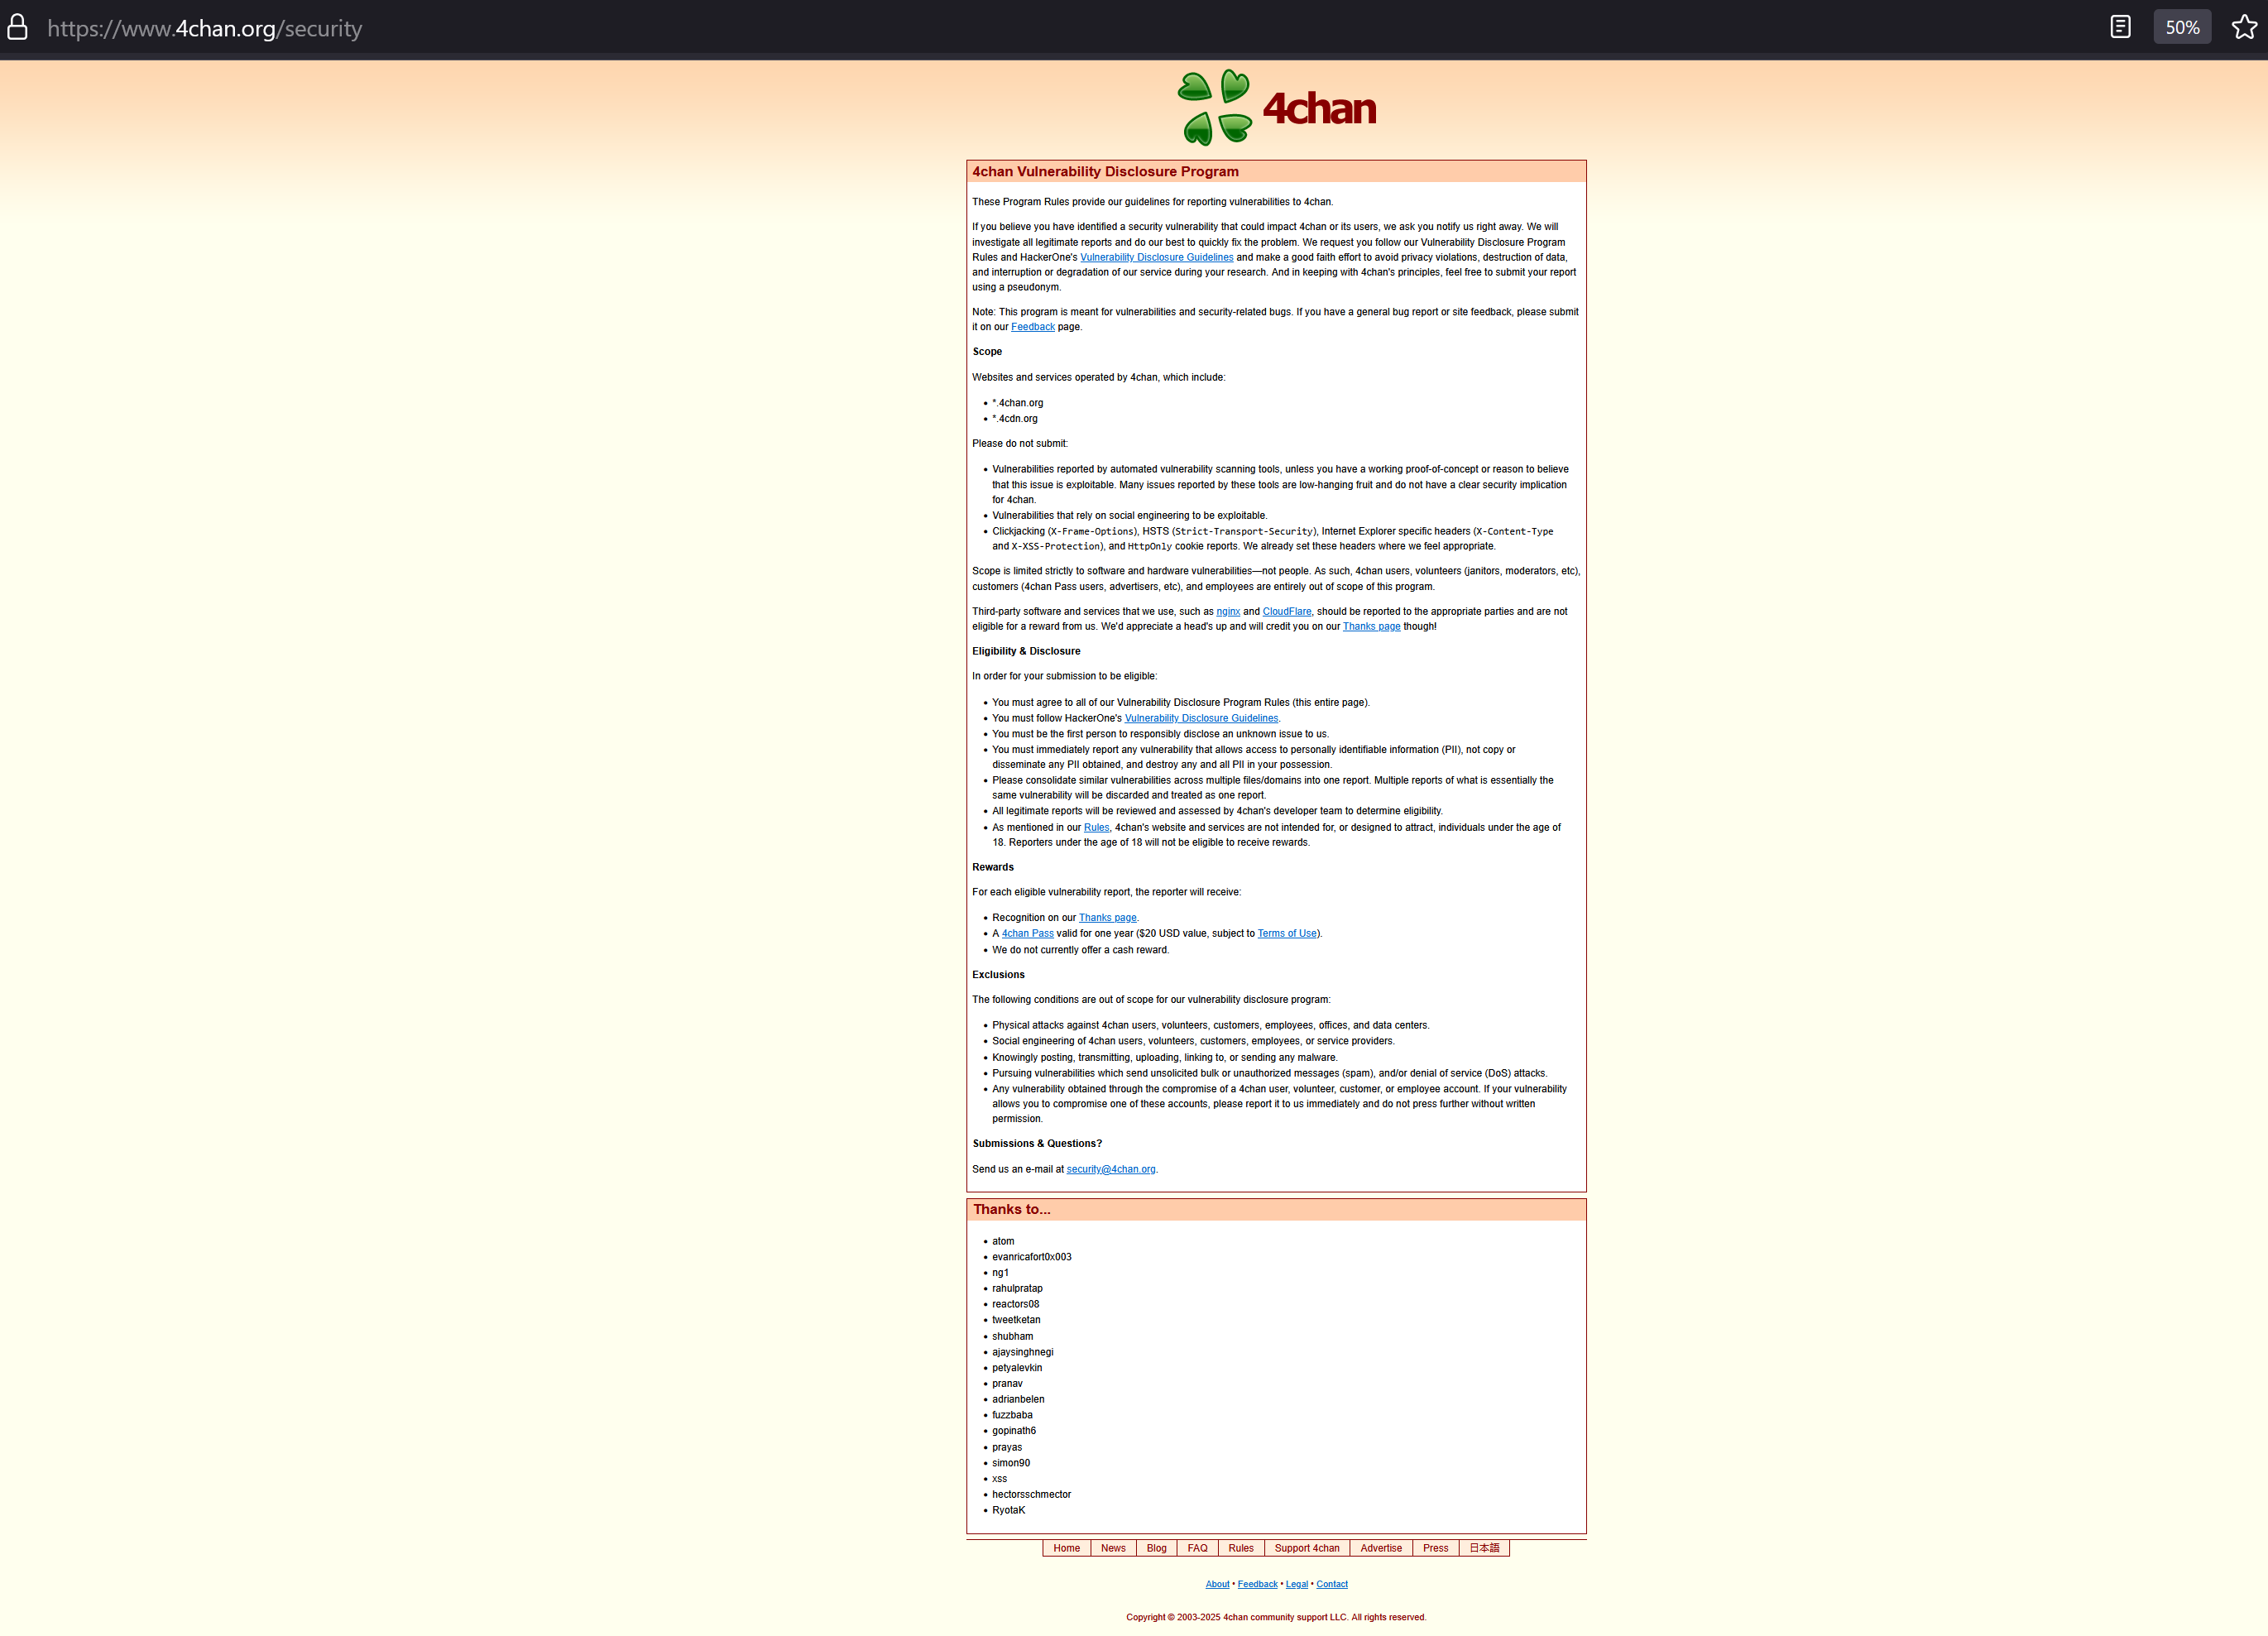Select Home in bottom navigation bar
2268x1636 pixels.
pyautogui.click(x=1066, y=1548)
